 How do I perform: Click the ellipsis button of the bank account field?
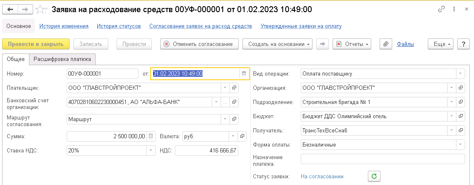[225, 102]
